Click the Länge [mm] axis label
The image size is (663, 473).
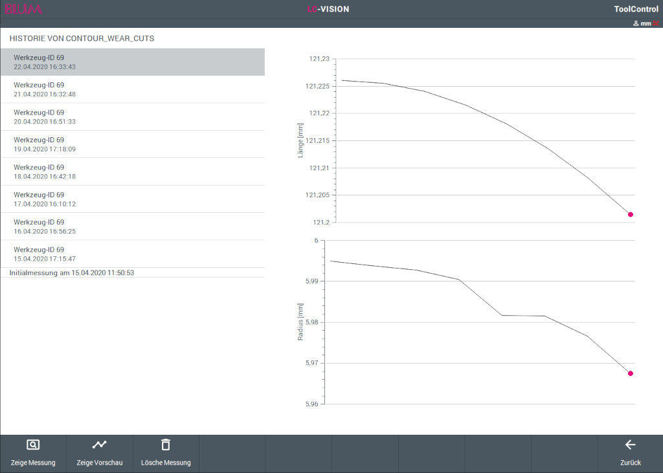300,141
